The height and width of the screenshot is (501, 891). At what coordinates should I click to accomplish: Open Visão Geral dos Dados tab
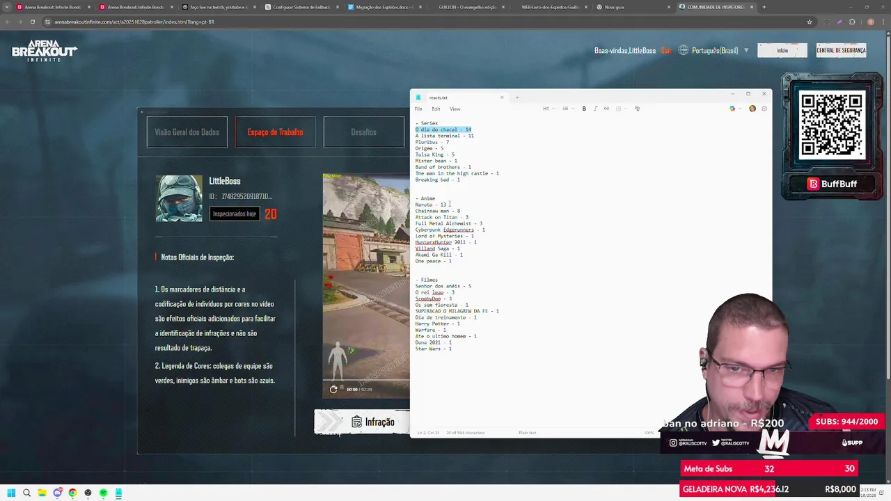[x=187, y=132]
